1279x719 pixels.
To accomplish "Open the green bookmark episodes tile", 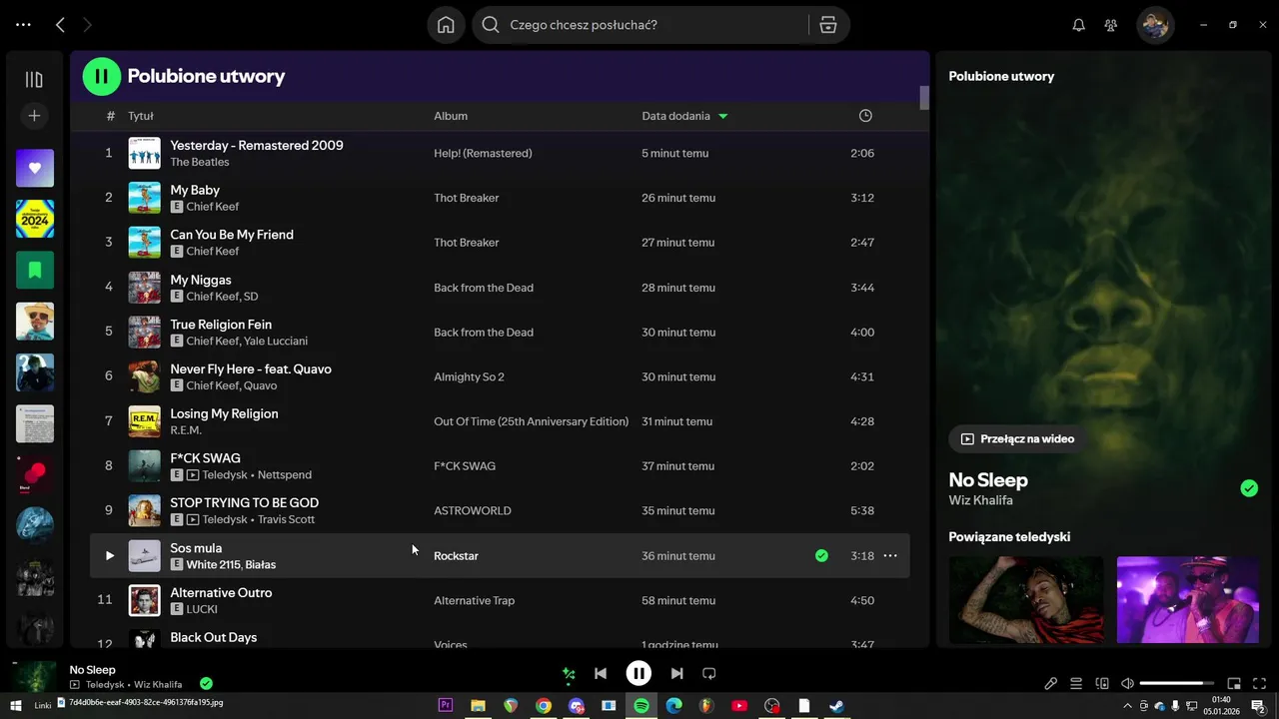I will pos(35,270).
